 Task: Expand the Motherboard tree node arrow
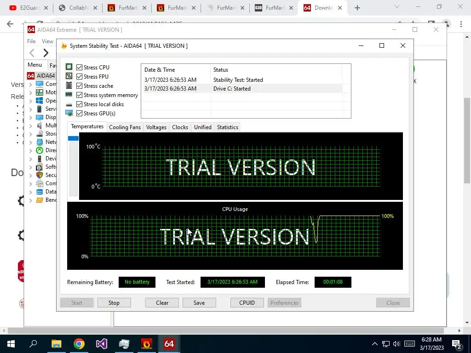coord(31,92)
